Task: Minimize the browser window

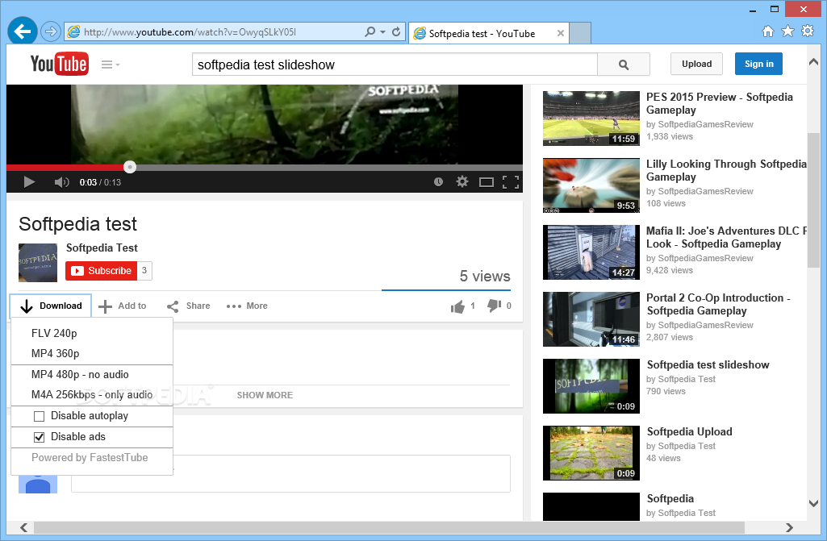Action: click(x=753, y=10)
